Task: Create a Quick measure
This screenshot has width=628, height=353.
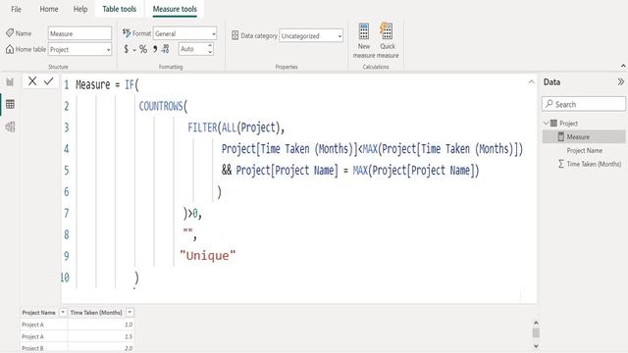Action: pos(388,40)
